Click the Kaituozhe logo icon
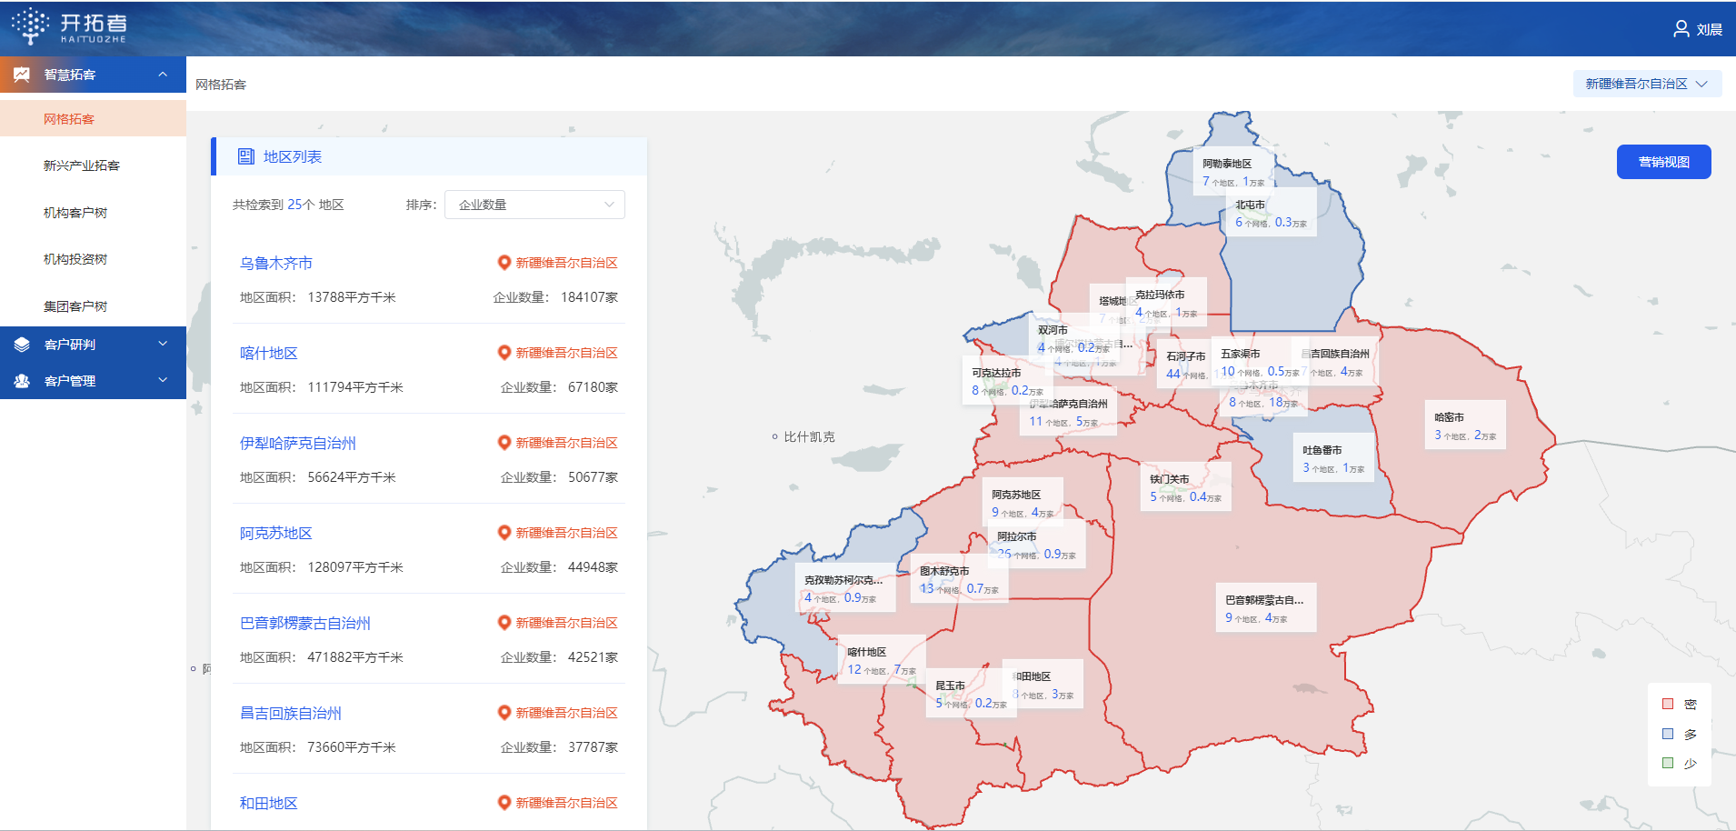Screen dimensions: 1736x831 31,26
